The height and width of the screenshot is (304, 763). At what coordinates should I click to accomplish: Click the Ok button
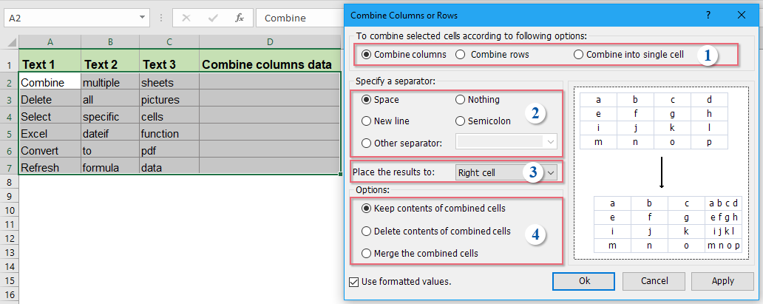pyautogui.click(x=584, y=281)
